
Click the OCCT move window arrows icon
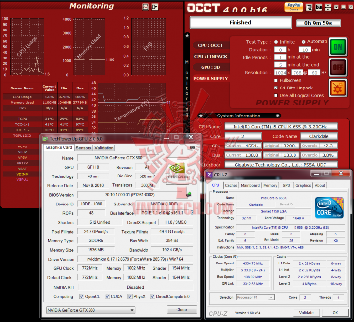pos(328,7)
